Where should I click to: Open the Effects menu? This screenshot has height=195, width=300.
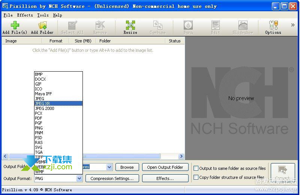tap(25, 15)
